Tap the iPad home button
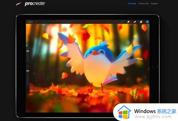178x121 pixels. [155, 66]
